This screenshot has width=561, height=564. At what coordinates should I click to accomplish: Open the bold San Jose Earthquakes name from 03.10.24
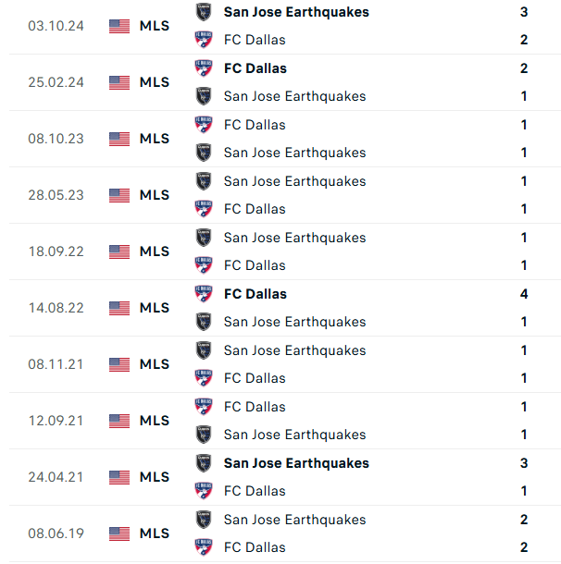pos(296,12)
